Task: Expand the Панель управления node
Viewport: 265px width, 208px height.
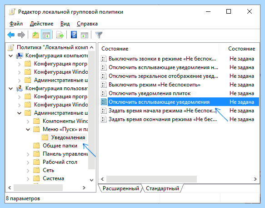Action: pos(28,154)
